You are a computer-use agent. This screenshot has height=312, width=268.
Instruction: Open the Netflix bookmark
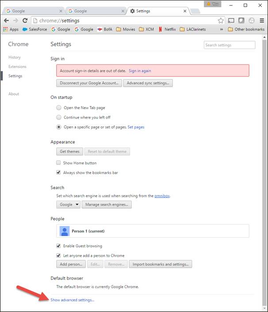click(x=169, y=30)
